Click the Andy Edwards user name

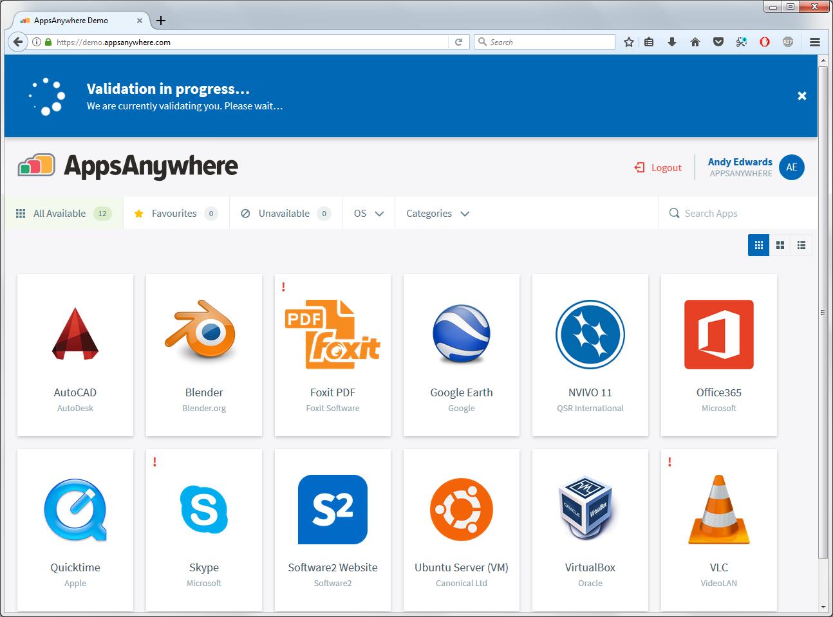tap(740, 162)
